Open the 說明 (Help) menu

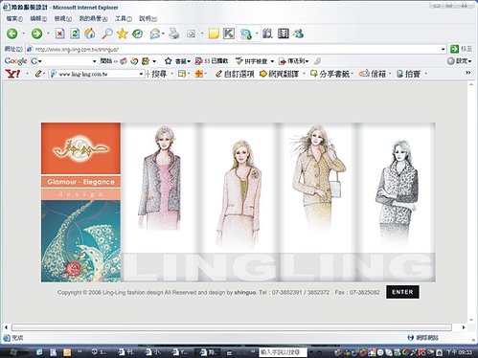(x=148, y=19)
